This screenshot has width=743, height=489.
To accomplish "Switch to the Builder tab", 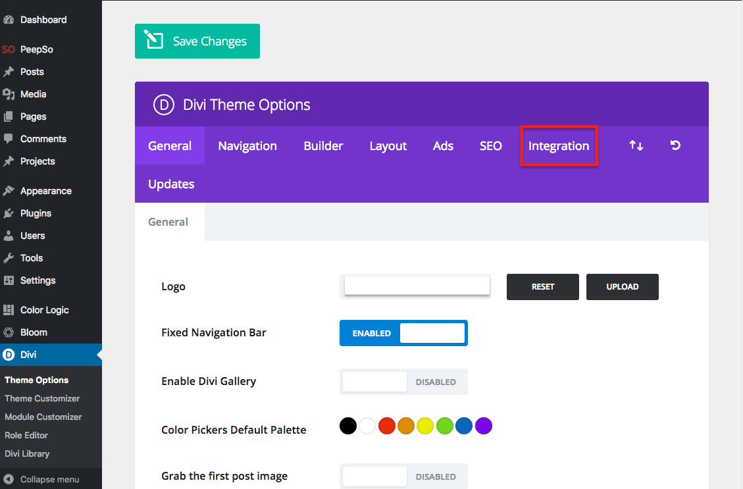I will (323, 145).
